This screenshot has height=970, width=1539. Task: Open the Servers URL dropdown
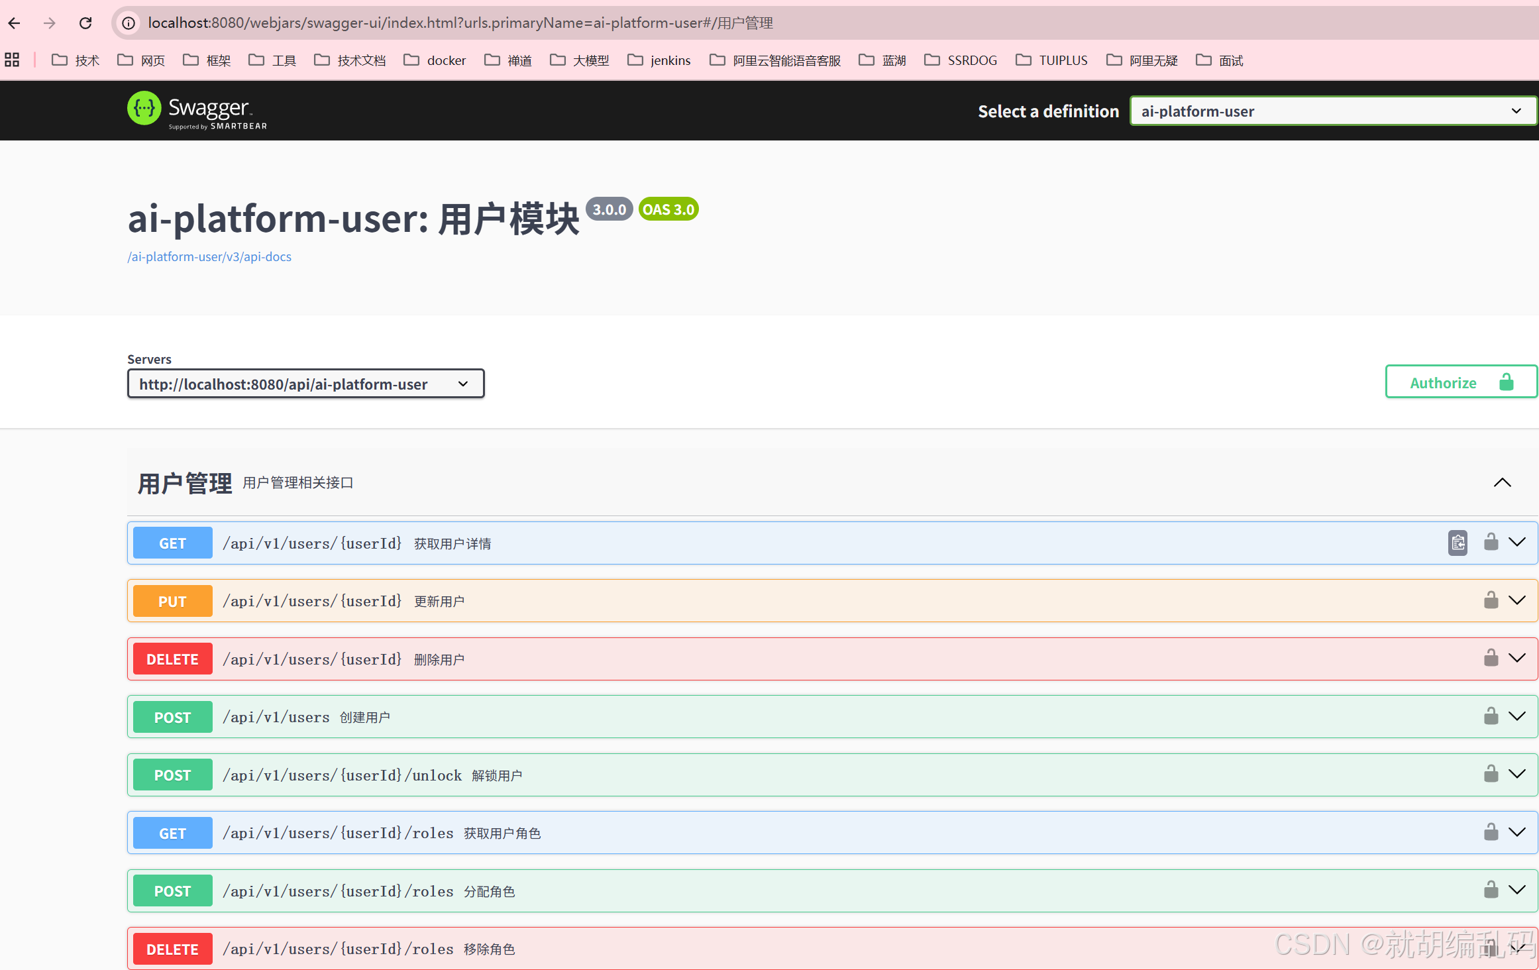point(305,384)
